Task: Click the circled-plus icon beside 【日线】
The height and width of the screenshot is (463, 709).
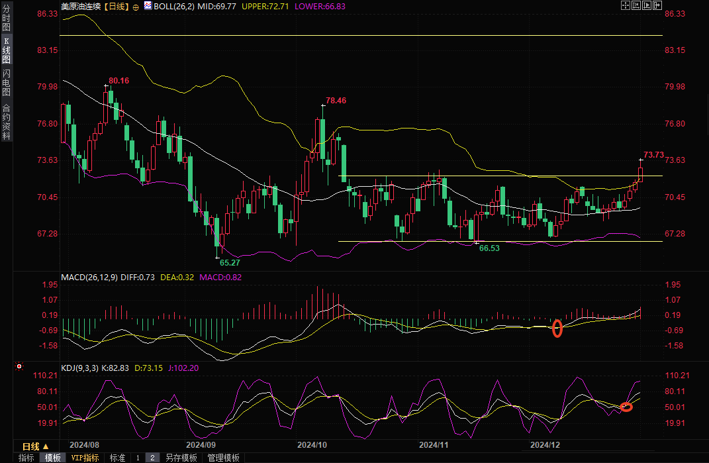Action: coord(136,6)
